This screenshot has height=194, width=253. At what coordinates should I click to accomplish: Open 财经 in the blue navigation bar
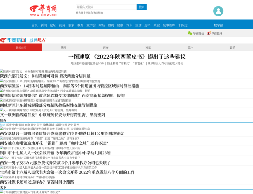tap(102, 25)
